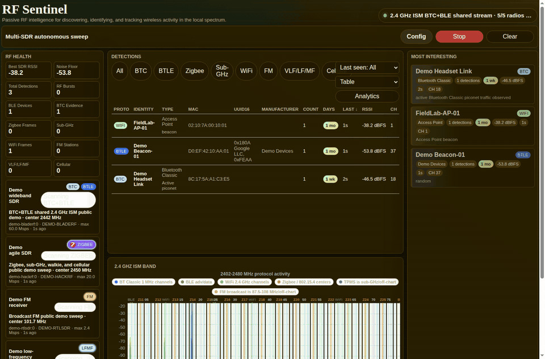This screenshot has height=359, width=545.
Task: Click the Best SDR RSSI -38.2 stat
Action: 28,70
